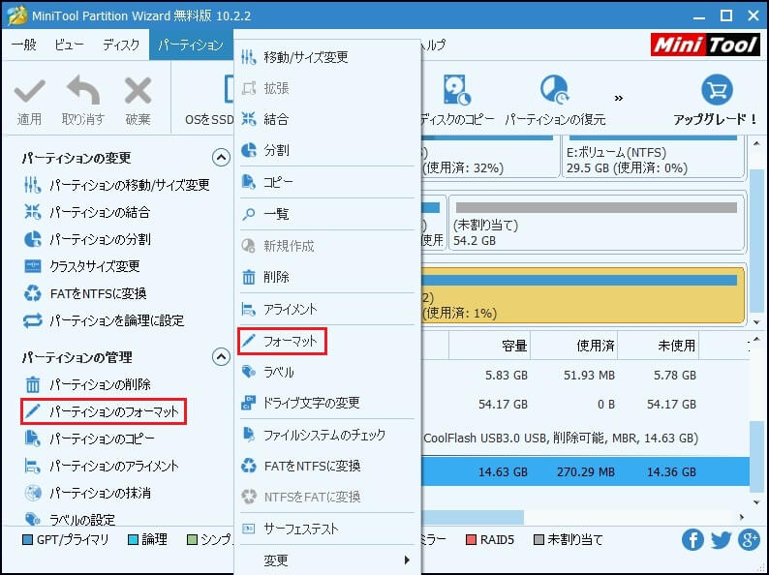
Task: Click パーティションのフォーマット in sidebar
Action: pos(104,411)
